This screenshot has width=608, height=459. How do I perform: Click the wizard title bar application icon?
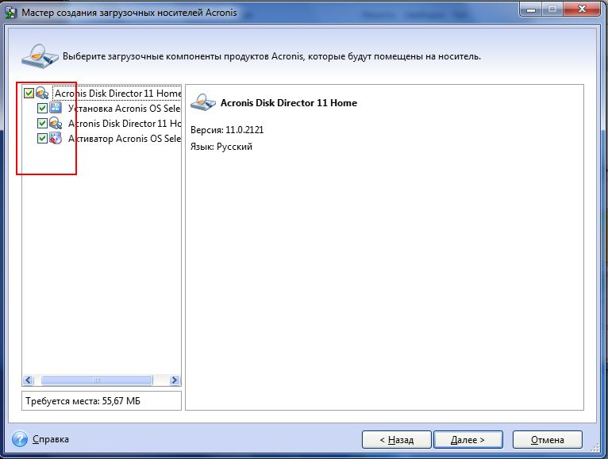(11, 13)
